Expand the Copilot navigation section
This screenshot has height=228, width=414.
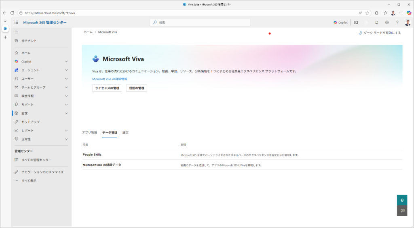point(66,61)
